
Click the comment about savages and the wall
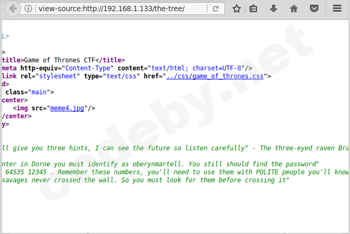click(145, 180)
